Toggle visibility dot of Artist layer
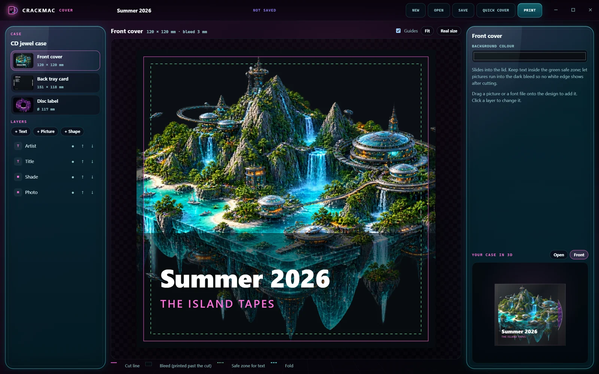599x374 pixels. pyautogui.click(x=73, y=146)
